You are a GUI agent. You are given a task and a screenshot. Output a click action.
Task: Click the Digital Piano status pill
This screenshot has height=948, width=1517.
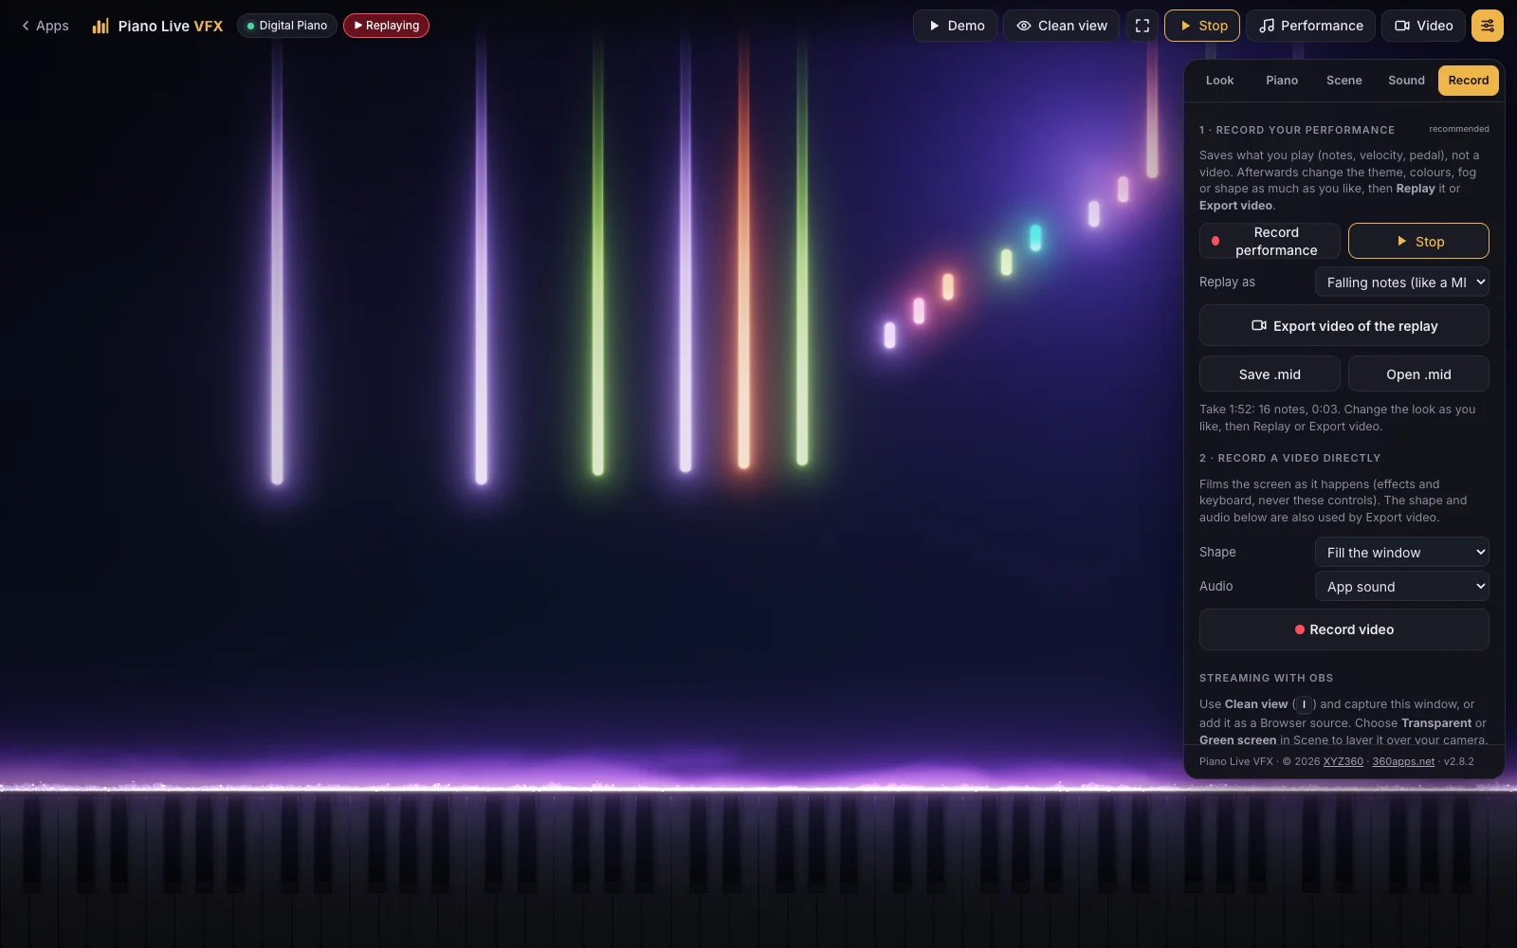click(x=287, y=26)
